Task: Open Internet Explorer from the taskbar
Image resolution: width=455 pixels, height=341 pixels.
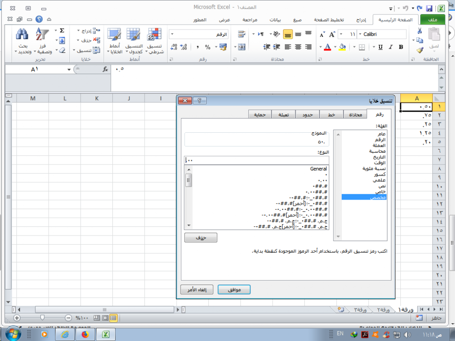Action: point(65,334)
